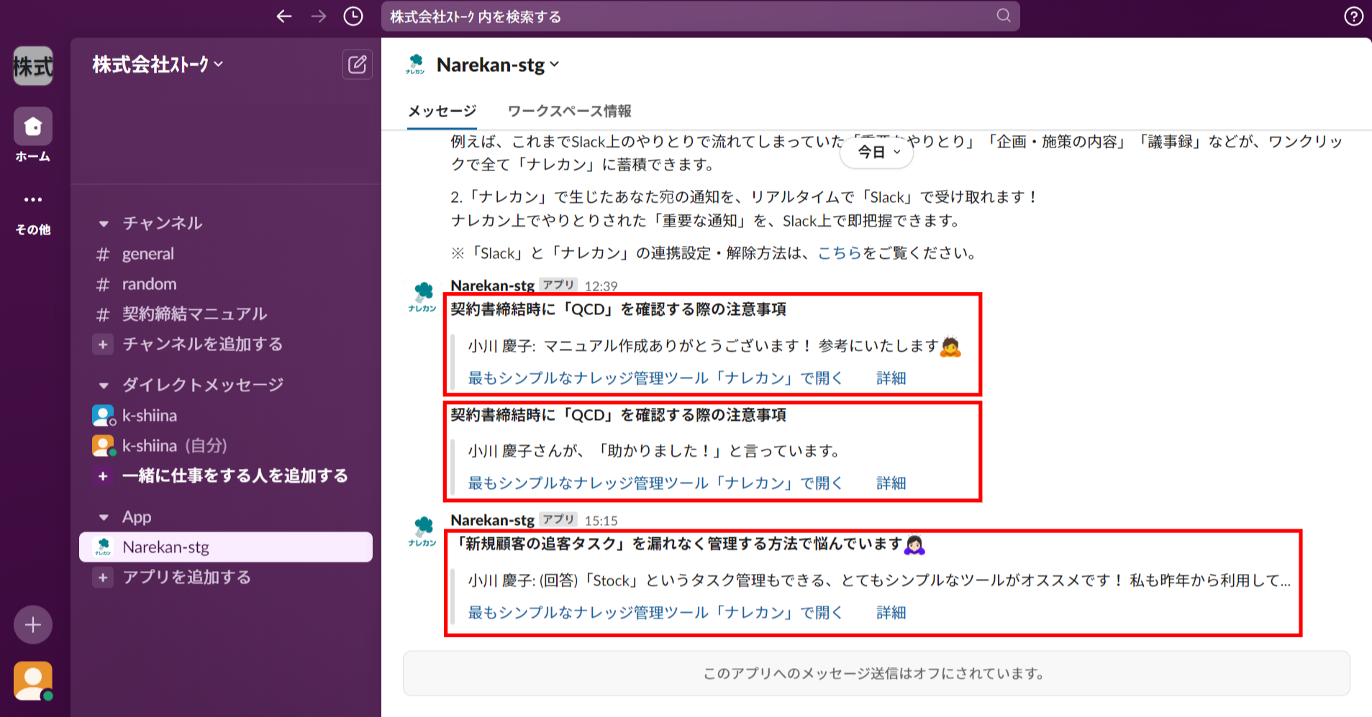This screenshot has height=717, width=1372.
Task: Click the 株式 workspace icon
Action: (x=33, y=66)
